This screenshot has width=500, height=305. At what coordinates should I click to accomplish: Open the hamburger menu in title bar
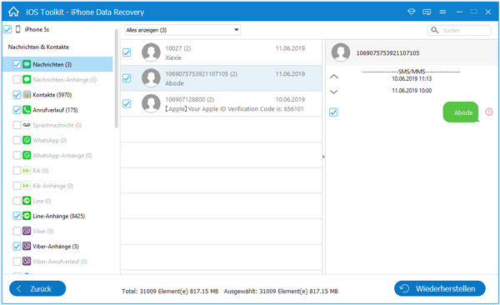(x=442, y=12)
